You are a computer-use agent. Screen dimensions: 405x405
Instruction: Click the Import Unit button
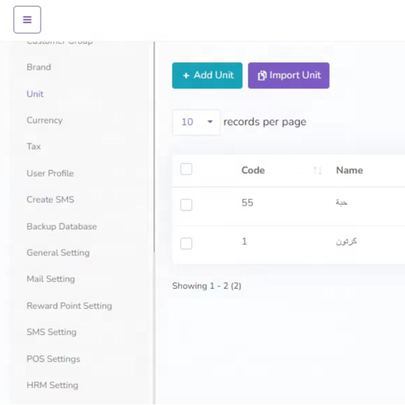(288, 75)
